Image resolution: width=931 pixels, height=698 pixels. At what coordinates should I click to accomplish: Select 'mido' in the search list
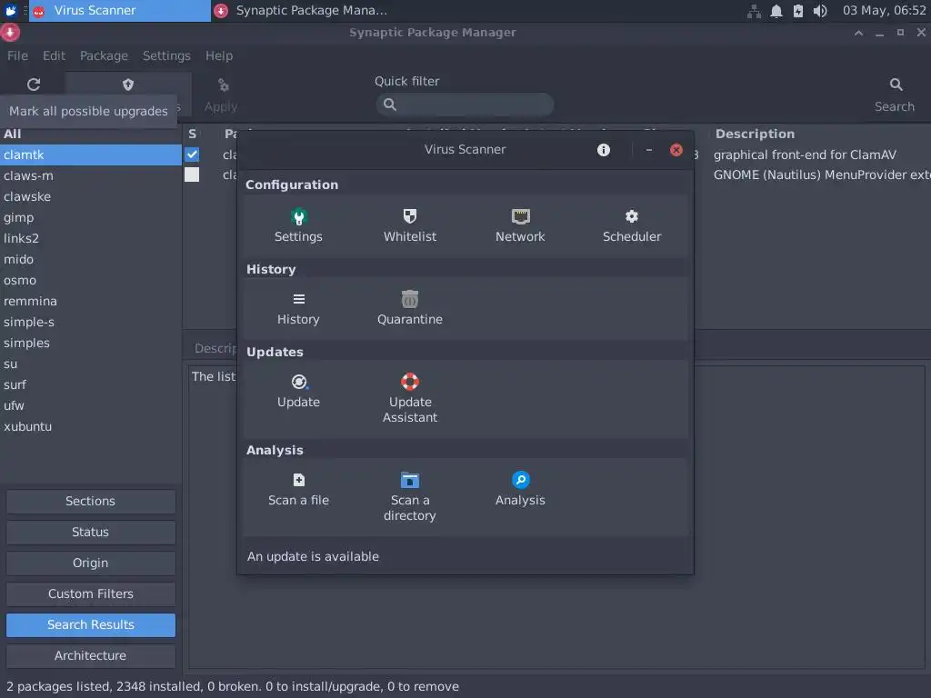point(91,259)
